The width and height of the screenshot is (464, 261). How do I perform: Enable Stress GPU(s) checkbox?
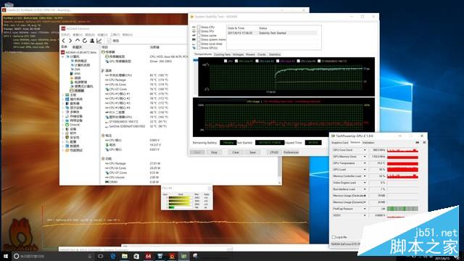pos(199,48)
